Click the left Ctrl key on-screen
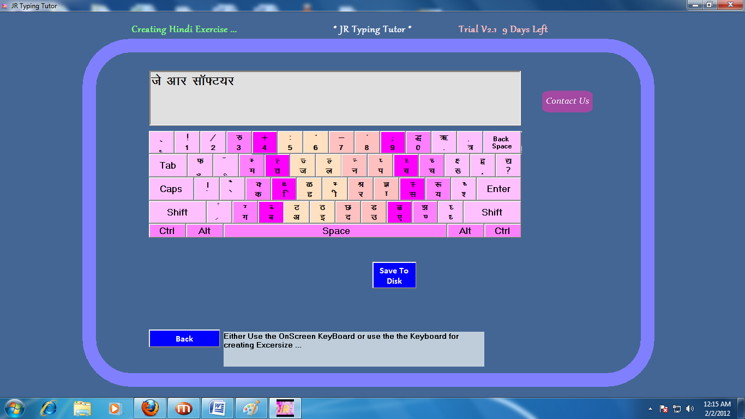The height and width of the screenshot is (419, 745). [x=167, y=231]
